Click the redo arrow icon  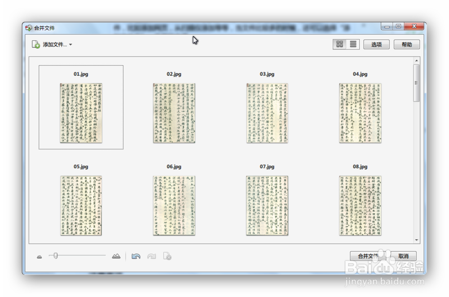tap(151, 256)
